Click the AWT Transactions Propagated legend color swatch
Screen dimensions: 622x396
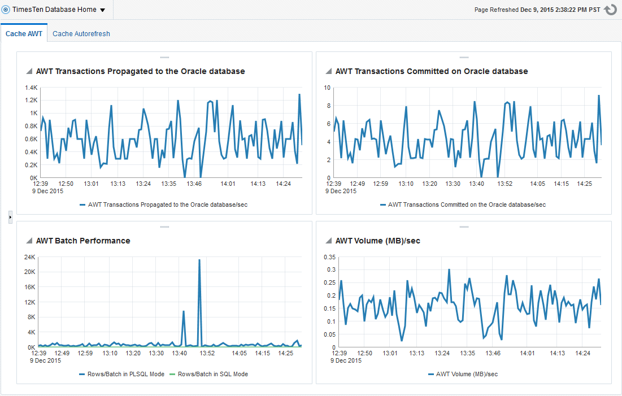82,204
